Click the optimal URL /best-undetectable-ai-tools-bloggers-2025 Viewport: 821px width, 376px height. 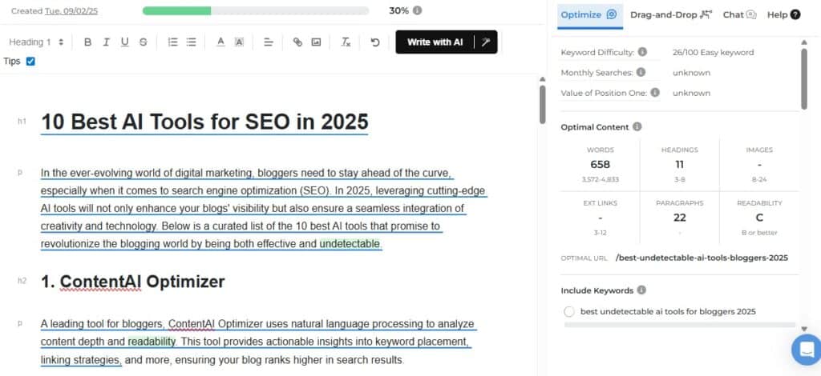click(702, 258)
